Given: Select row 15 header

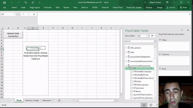Looking at the screenshot, I should pos(2,73).
